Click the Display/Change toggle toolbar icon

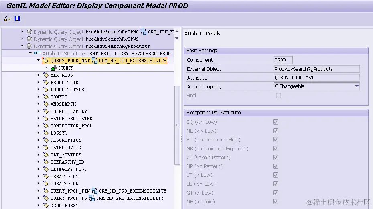[7, 18]
